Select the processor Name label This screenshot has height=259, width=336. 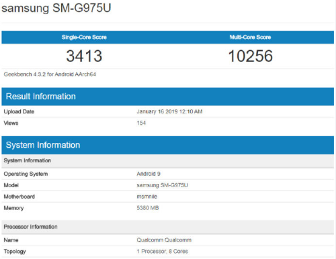click(11, 240)
